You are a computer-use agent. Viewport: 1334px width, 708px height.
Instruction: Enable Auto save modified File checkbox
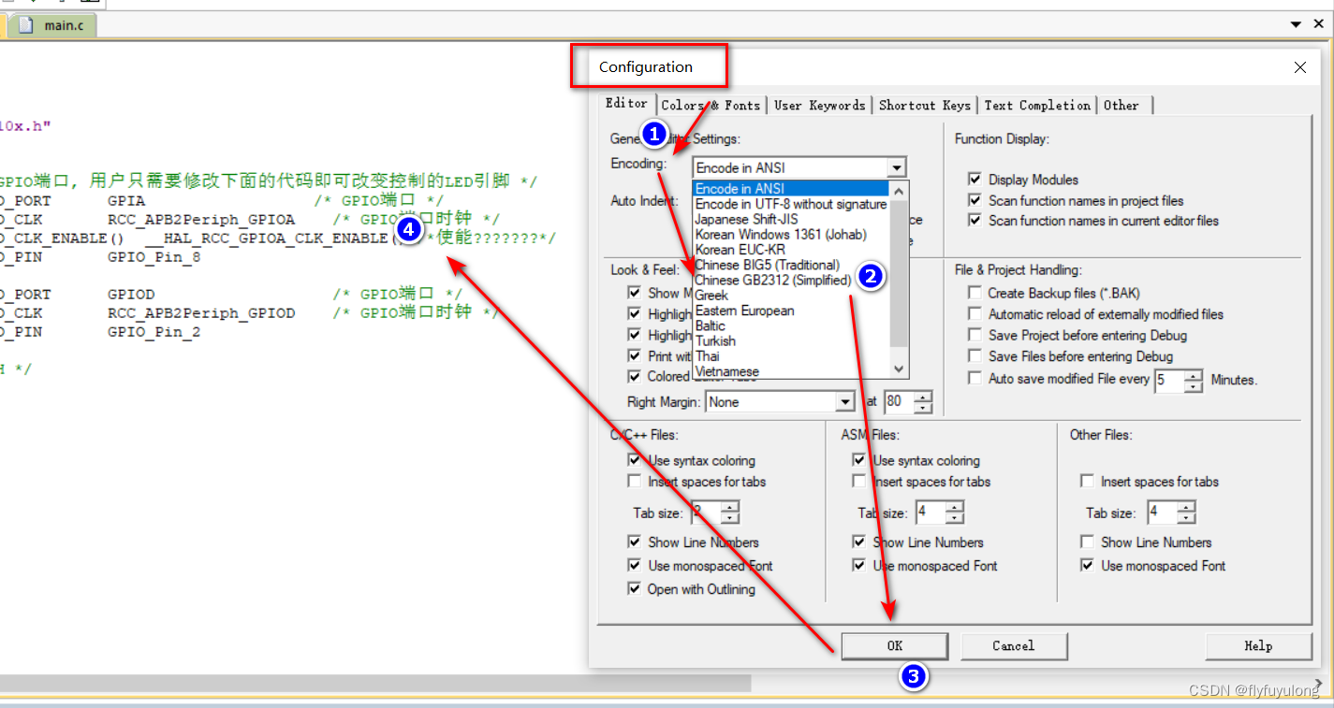click(975, 379)
